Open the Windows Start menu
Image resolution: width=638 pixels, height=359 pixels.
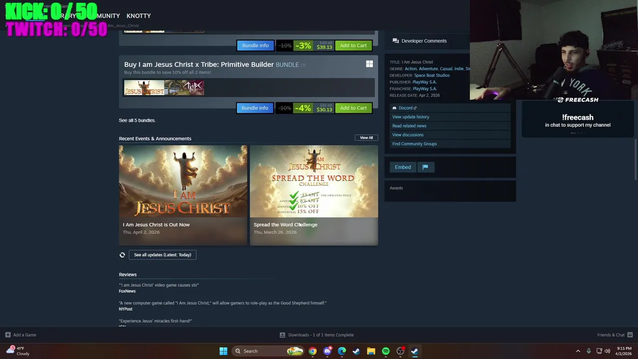click(x=223, y=351)
